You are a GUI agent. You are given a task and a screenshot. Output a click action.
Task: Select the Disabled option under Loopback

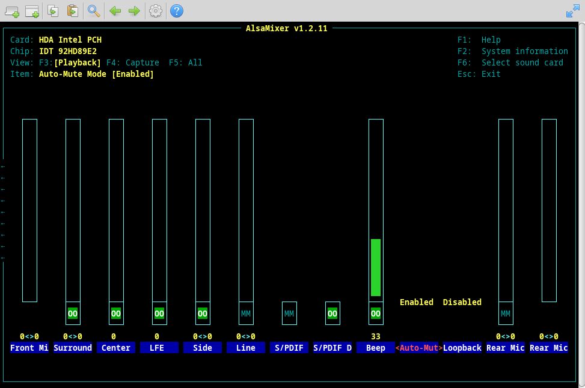point(462,302)
